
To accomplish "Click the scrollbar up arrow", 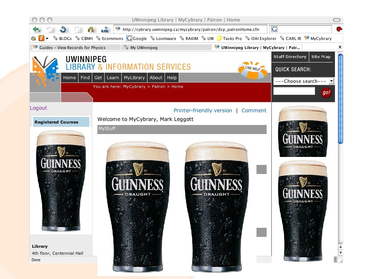I will [340, 247].
